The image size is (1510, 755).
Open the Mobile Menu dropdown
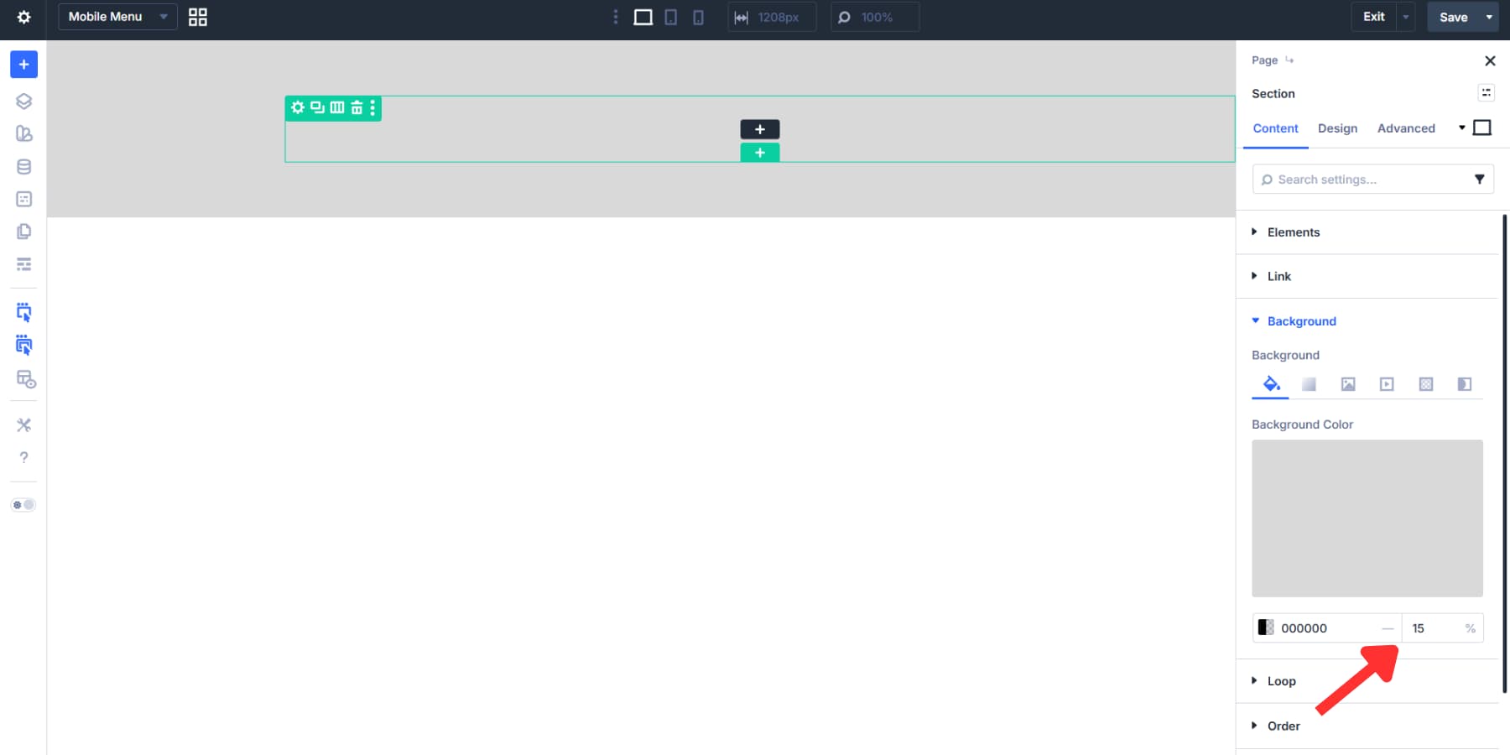click(117, 16)
